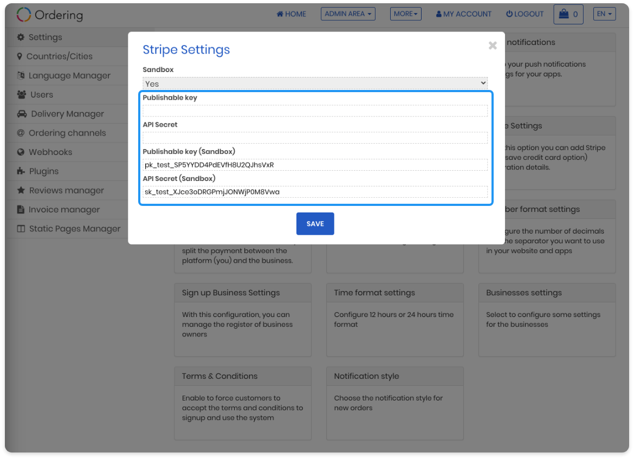The height and width of the screenshot is (459, 634).
Task: Click the shopping bag cart icon
Action: click(x=564, y=14)
